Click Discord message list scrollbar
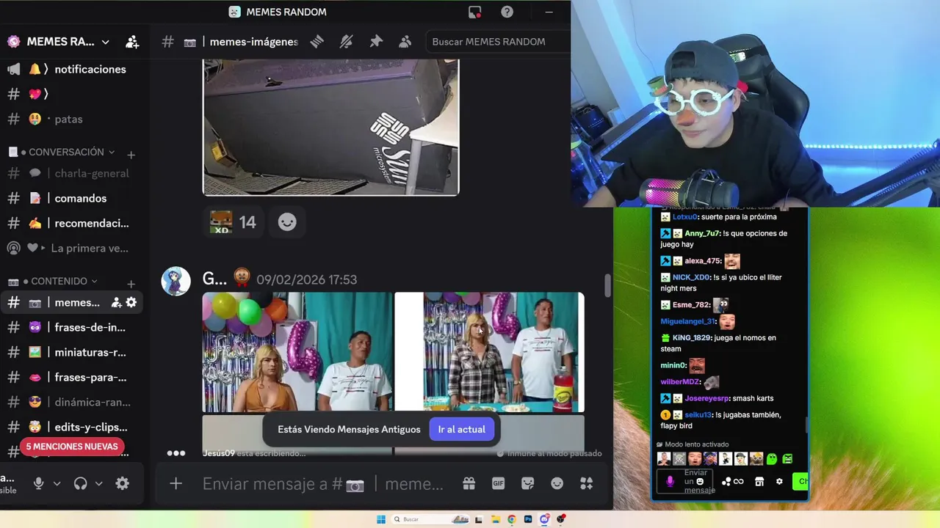 (607, 286)
